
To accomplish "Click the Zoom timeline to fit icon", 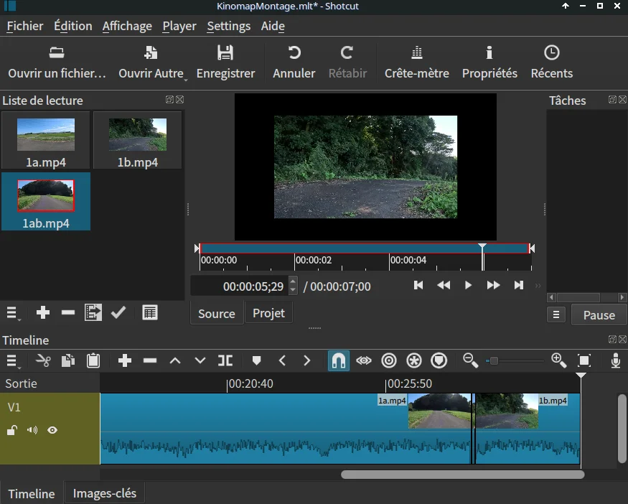I will click(x=584, y=360).
